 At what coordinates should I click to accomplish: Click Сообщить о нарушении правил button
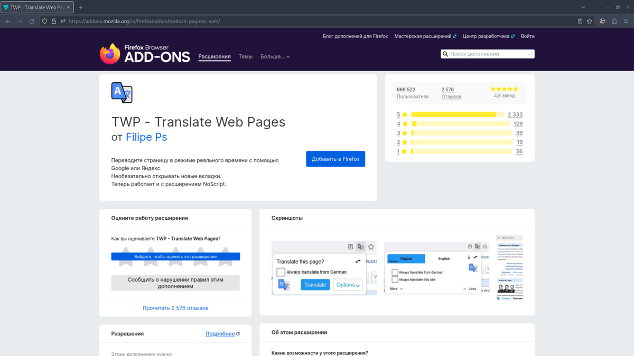[x=175, y=283]
